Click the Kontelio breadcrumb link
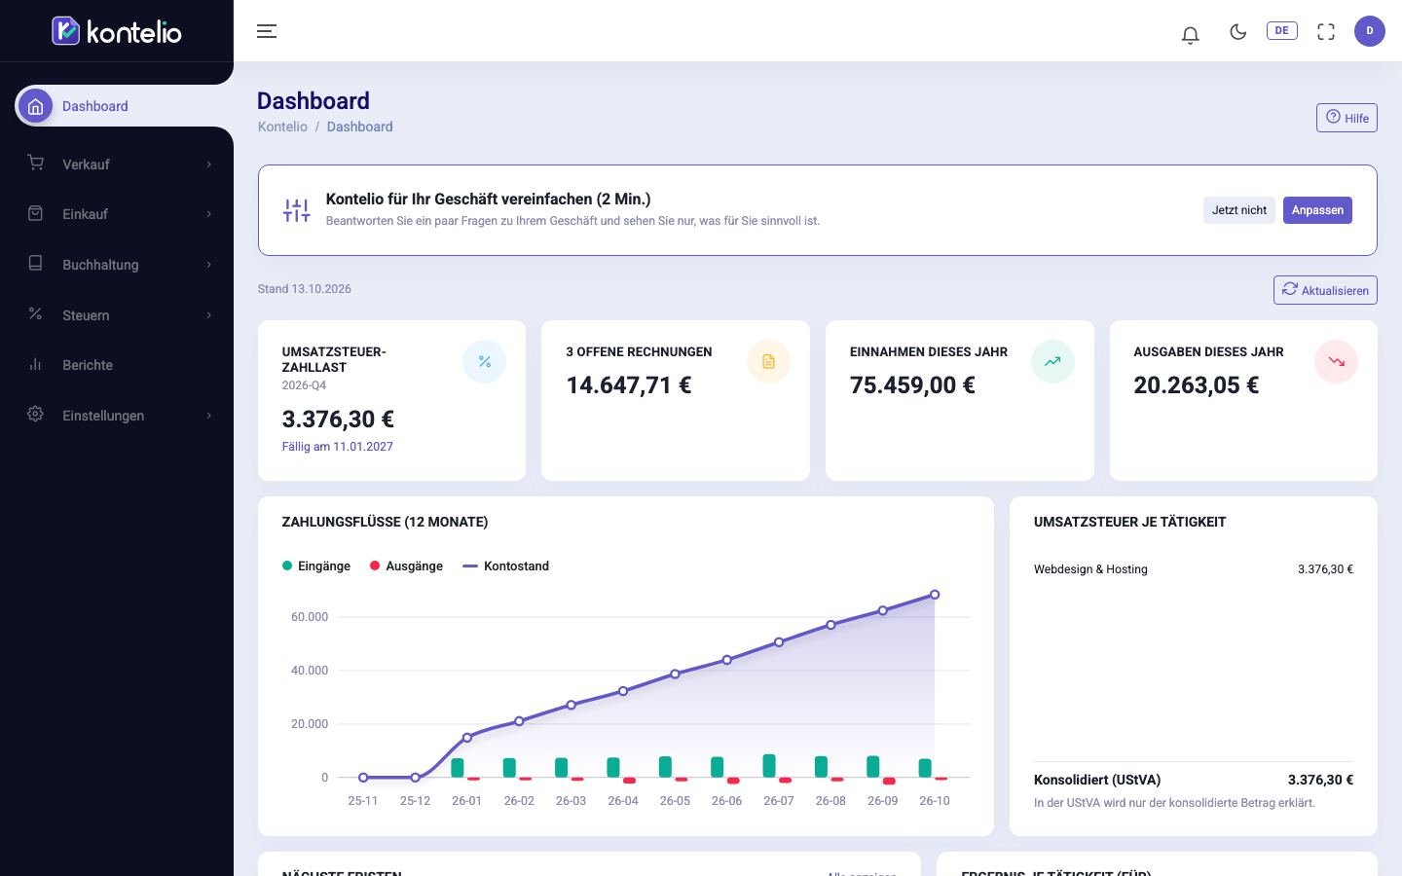1402x876 pixels. pyautogui.click(x=282, y=127)
